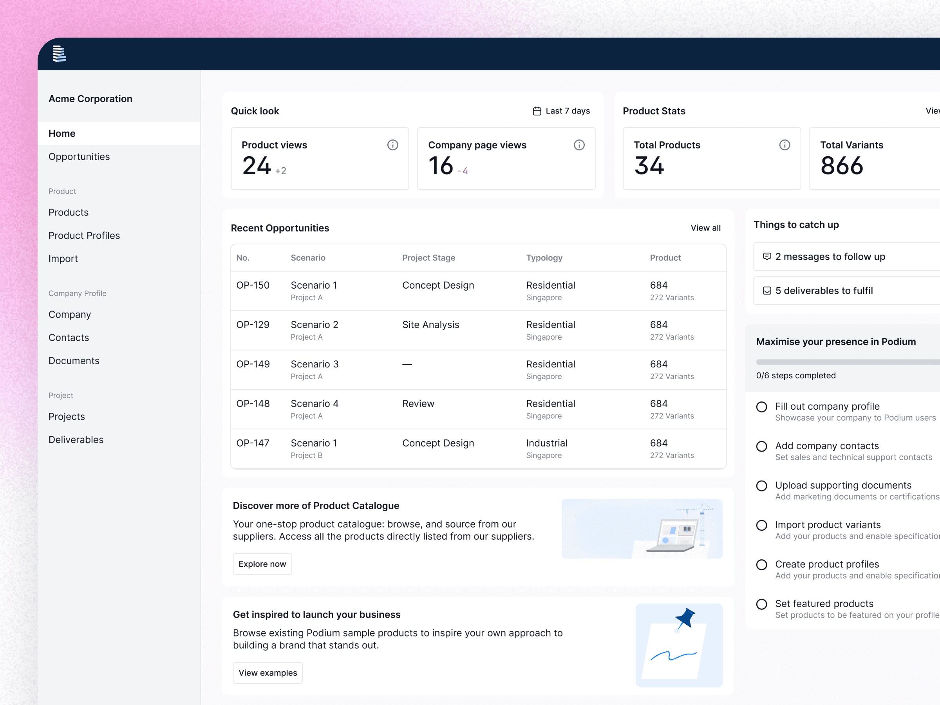Go to Opportunities in the sidebar

tap(79, 156)
